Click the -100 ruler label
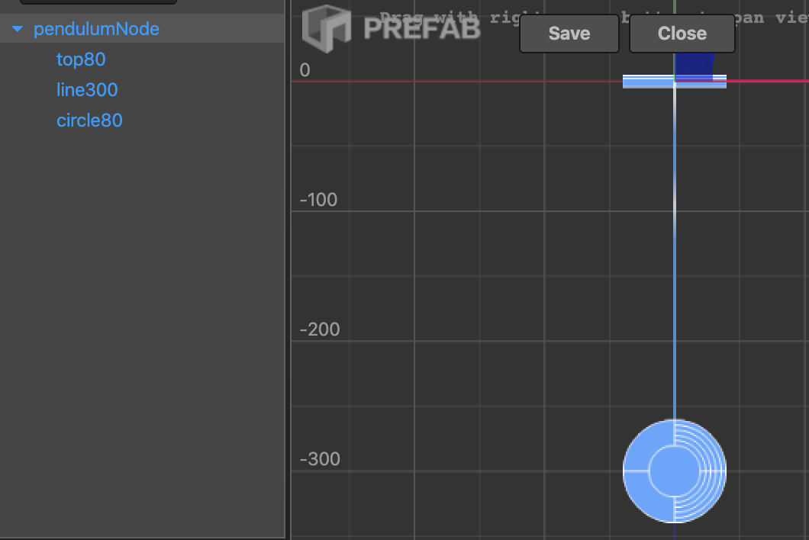 [318, 201]
